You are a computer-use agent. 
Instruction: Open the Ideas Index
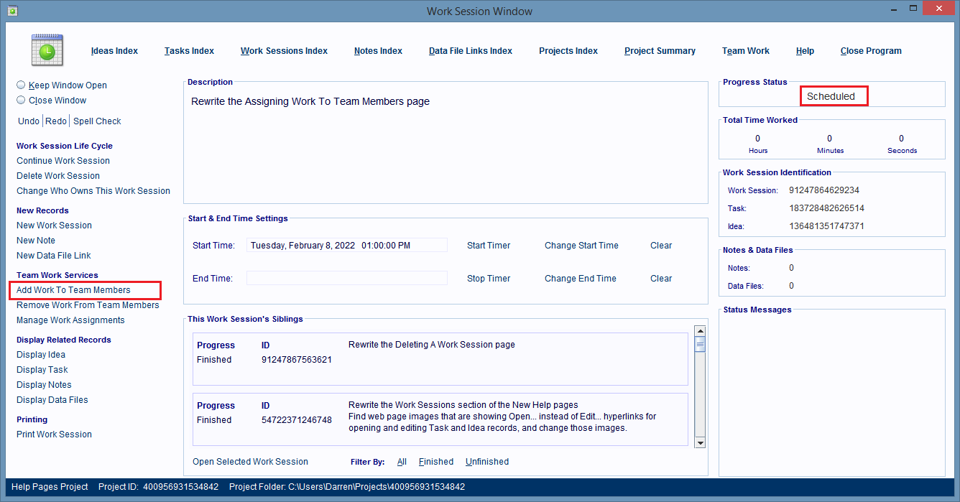coord(114,50)
